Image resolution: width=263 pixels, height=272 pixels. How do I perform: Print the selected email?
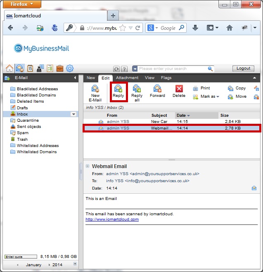(201, 88)
